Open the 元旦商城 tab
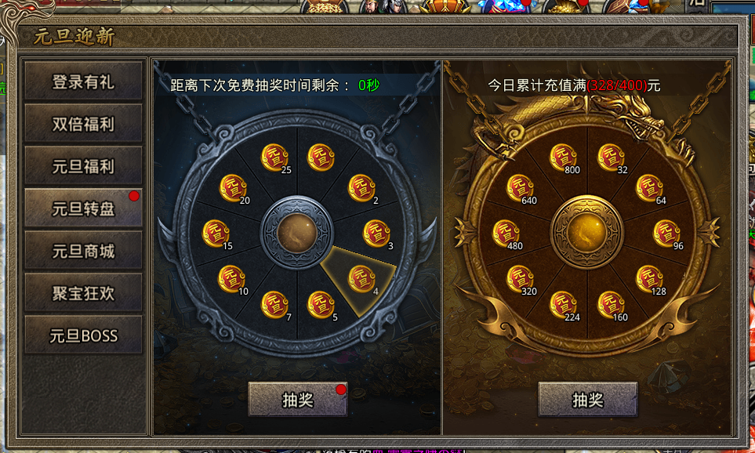Image resolution: width=755 pixels, height=453 pixels. pos(83,250)
